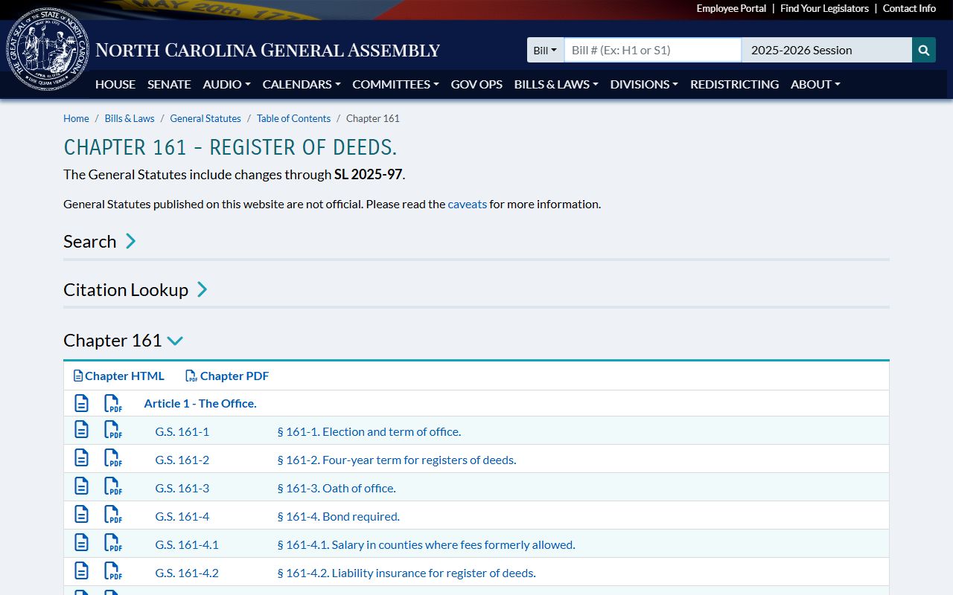Open the Employee Portal link
953x595 pixels.
click(x=731, y=8)
